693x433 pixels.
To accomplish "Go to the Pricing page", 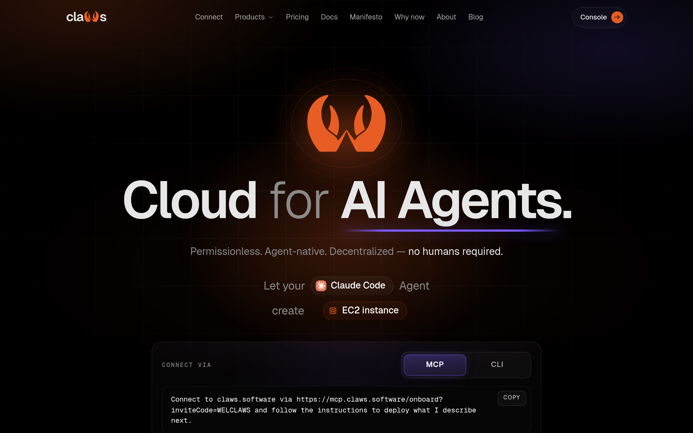I will (297, 17).
